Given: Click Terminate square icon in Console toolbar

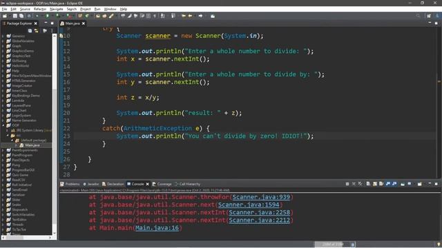Looking at the screenshot, I should click(x=347, y=184).
